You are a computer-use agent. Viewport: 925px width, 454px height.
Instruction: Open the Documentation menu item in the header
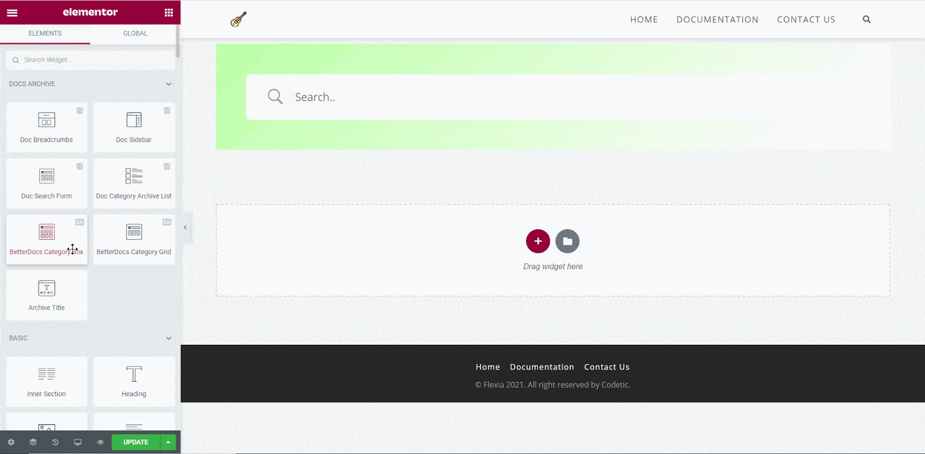(717, 20)
